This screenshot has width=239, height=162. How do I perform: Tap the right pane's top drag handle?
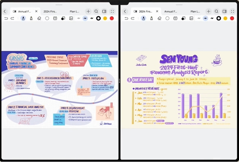[179, 5]
